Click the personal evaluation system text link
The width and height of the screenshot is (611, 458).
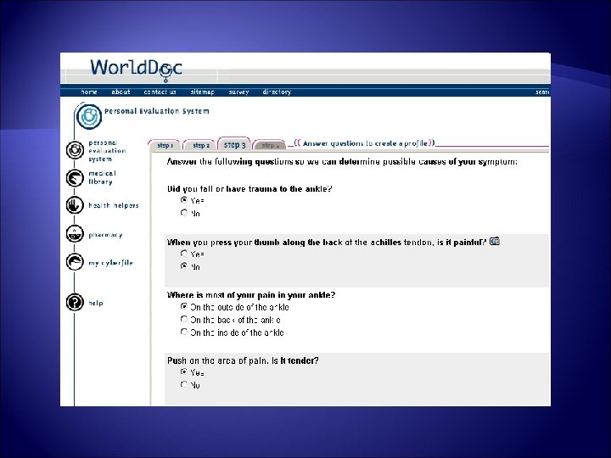pos(107,151)
